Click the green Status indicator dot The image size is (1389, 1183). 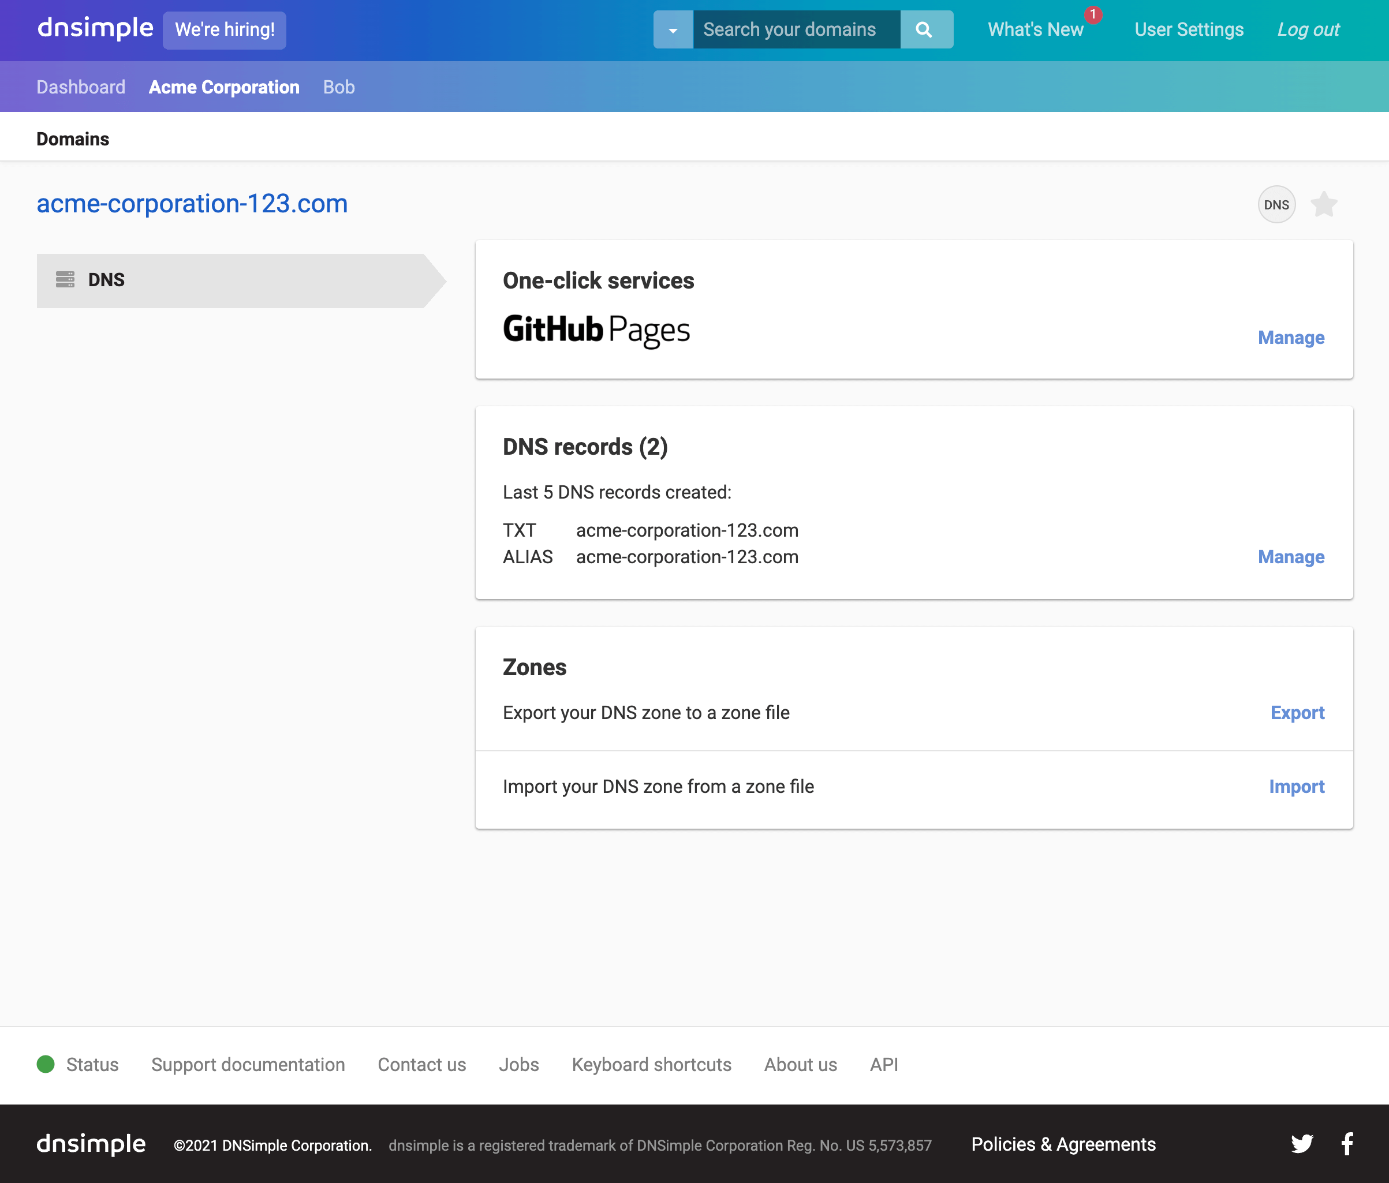coord(46,1064)
